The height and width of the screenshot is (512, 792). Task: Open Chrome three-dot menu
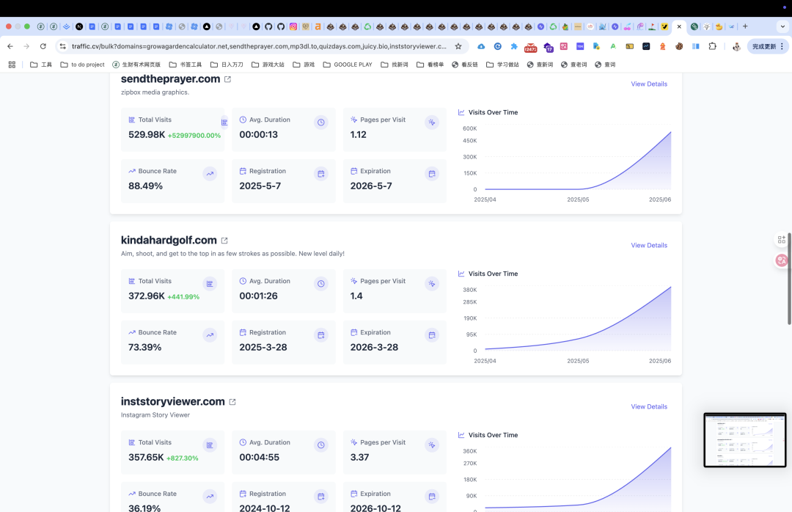(782, 46)
